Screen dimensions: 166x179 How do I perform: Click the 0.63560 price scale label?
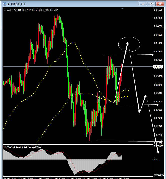click(158, 76)
